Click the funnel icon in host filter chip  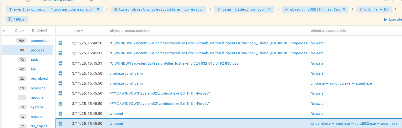tap(11, 9)
